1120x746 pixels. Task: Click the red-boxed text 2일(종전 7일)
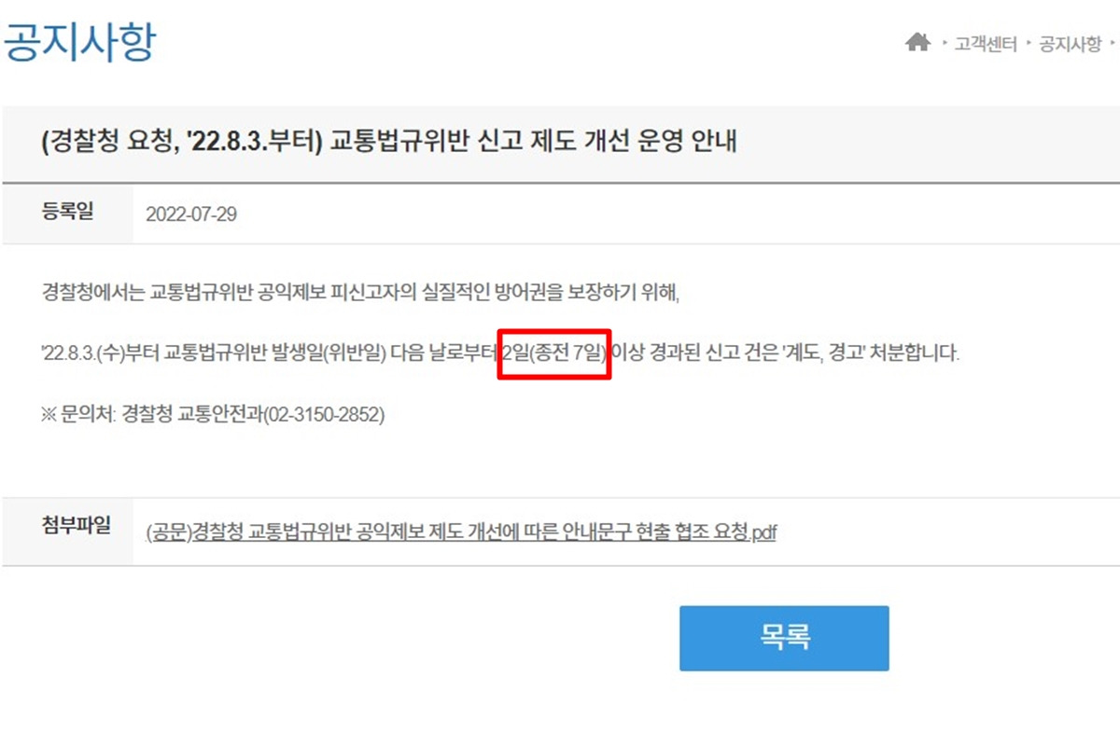[554, 353]
